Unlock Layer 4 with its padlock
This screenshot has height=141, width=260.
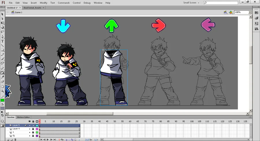pos(33,129)
